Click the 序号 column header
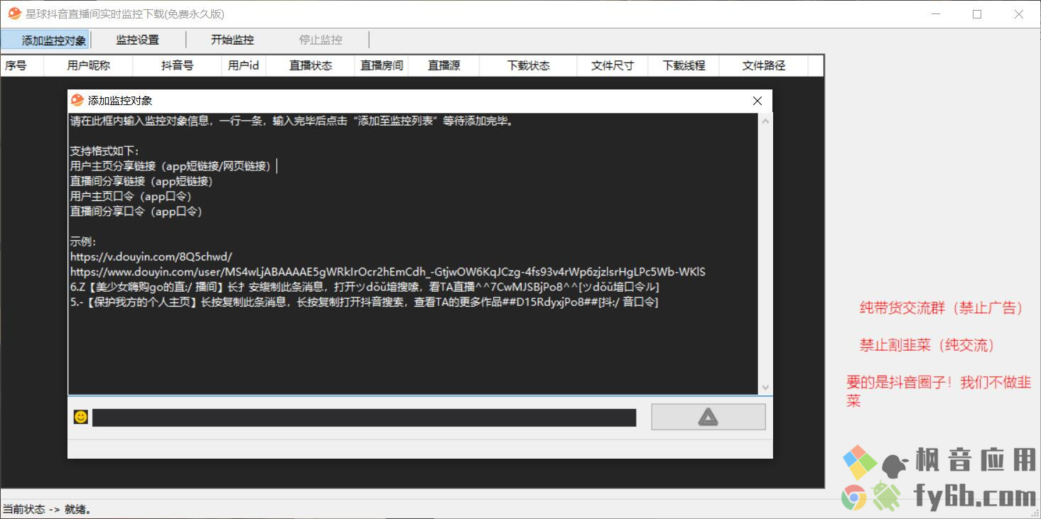The height and width of the screenshot is (519, 1041). 22,65
